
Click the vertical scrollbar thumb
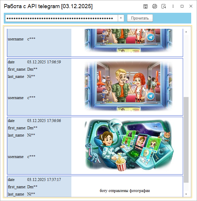186,140
